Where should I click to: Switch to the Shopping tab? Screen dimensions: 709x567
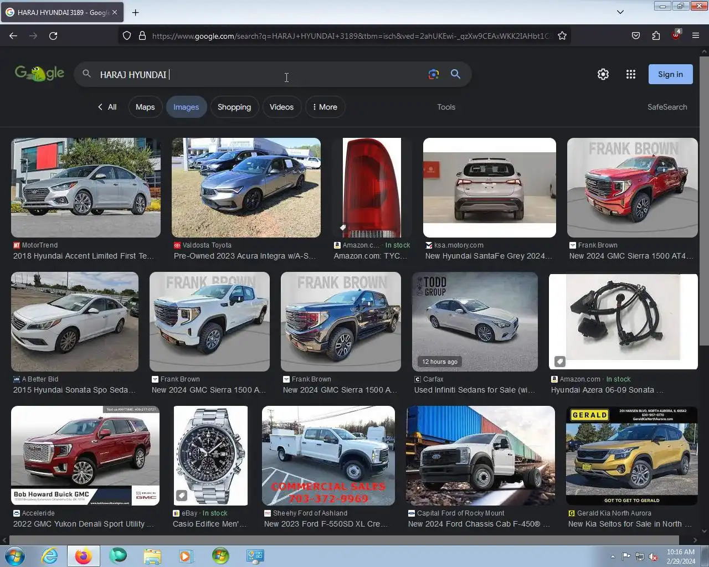234,107
